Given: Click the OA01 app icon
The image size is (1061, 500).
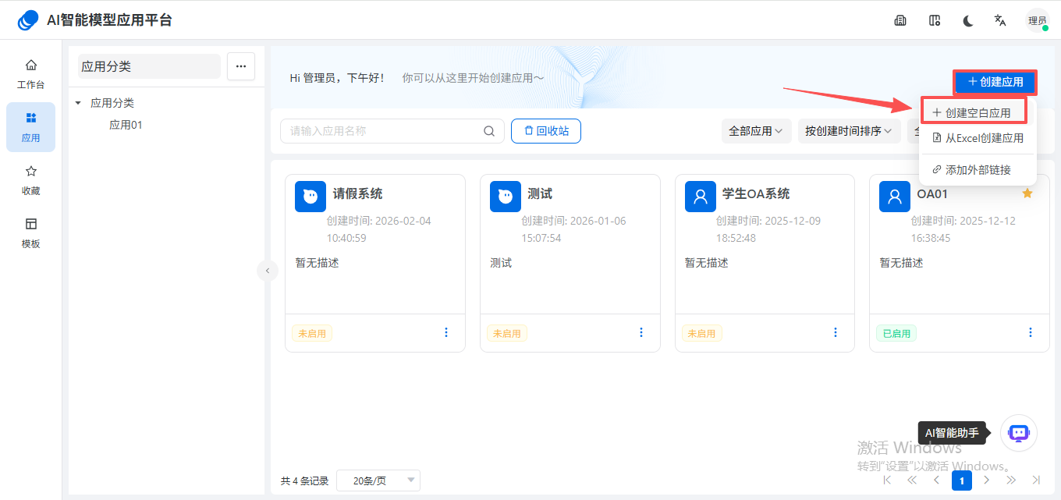Looking at the screenshot, I should tap(895, 197).
